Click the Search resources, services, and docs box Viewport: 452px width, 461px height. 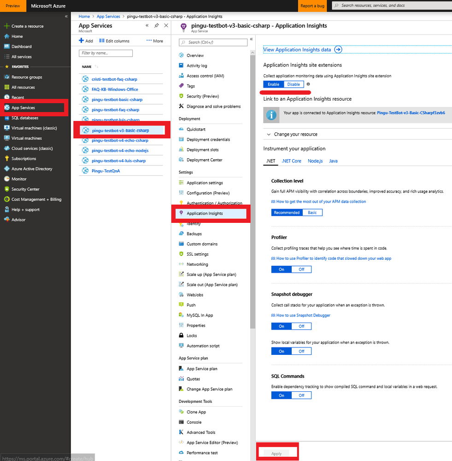point(392,6)
